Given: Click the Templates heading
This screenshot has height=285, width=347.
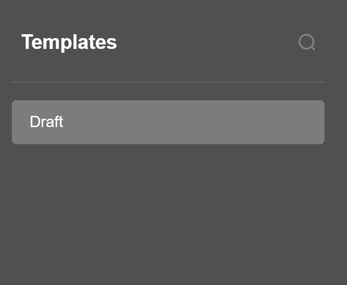Looking at the screenshot, I should 69,42.
